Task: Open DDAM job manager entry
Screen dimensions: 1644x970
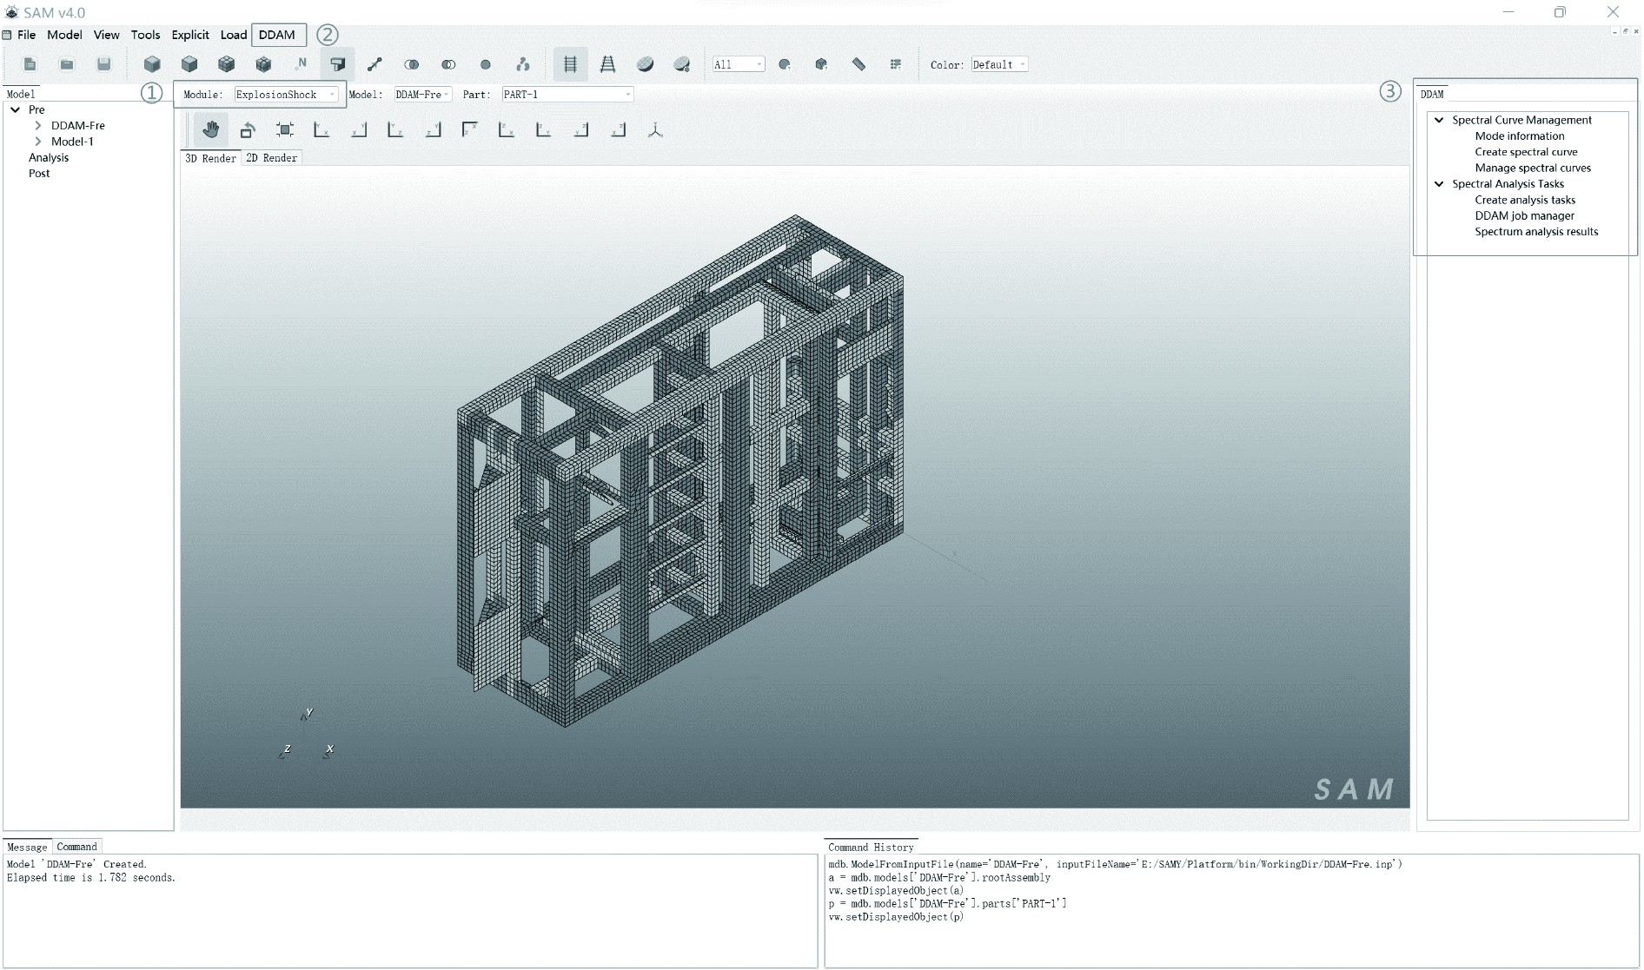Action: click(x=1524, y=216)
